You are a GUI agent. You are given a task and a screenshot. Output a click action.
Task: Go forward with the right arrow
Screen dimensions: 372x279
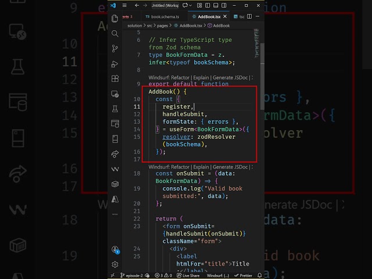click(145, 5)
